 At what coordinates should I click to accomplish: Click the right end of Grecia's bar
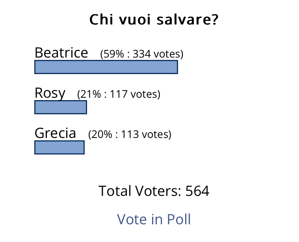(x=83, y=147)
